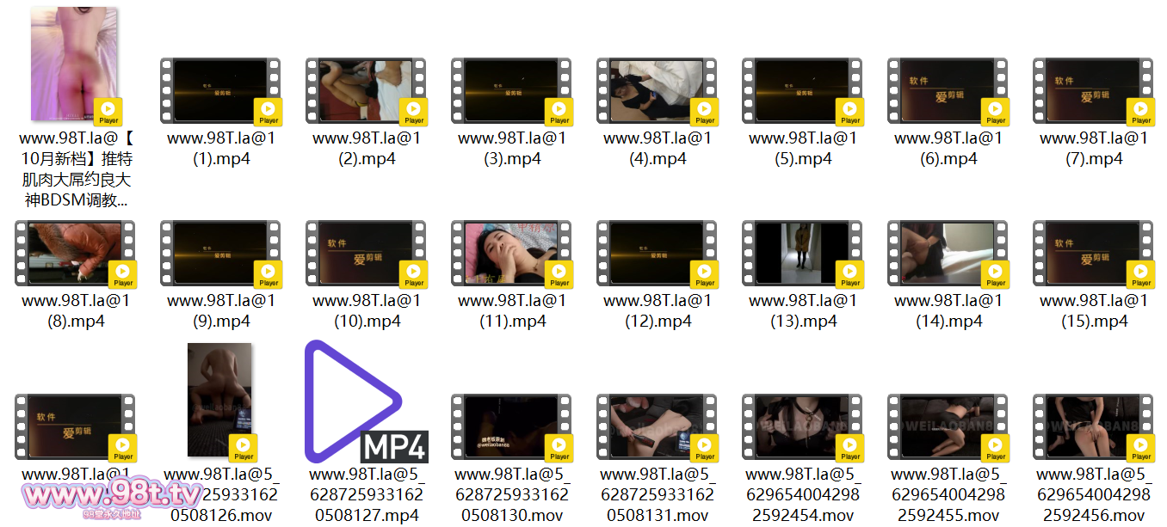Viewport: 1167px width, 527px height.
Task: Select the 1 (13).mp4 video thumbnail
Action: pyautogui.click(x=802, y=253)
